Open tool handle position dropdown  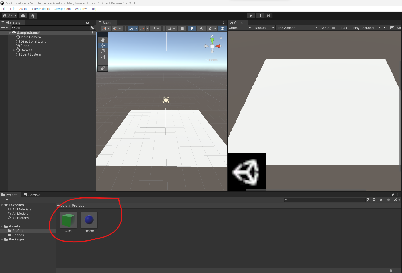pyautogui.click(x=106, y=28)
